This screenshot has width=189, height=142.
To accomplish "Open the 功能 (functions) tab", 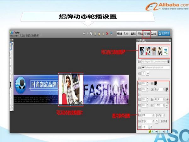I will pos(153,33).
